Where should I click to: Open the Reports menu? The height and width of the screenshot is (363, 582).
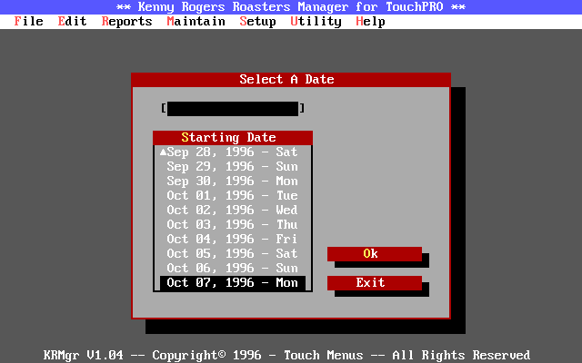click(127, 22)
